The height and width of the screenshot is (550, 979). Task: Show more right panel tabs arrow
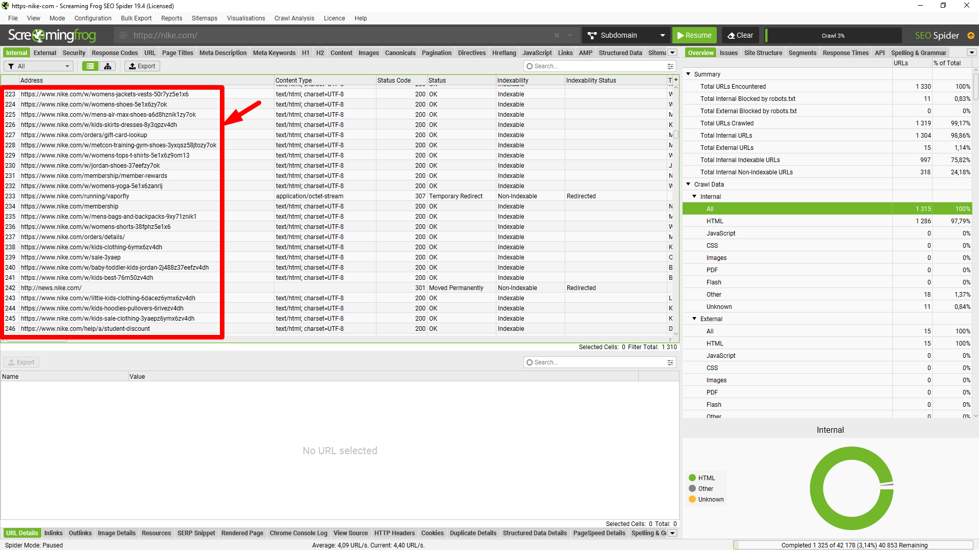(x=972, y=53)
